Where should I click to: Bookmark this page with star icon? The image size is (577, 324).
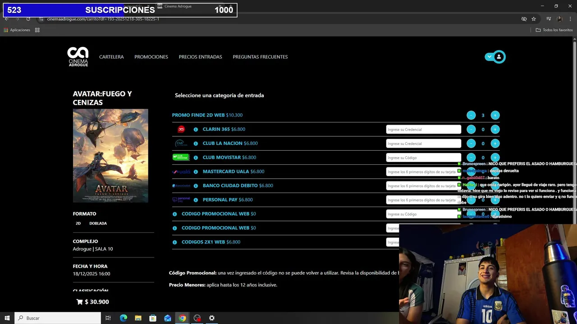pyautogui.click(x=534, y=19)
